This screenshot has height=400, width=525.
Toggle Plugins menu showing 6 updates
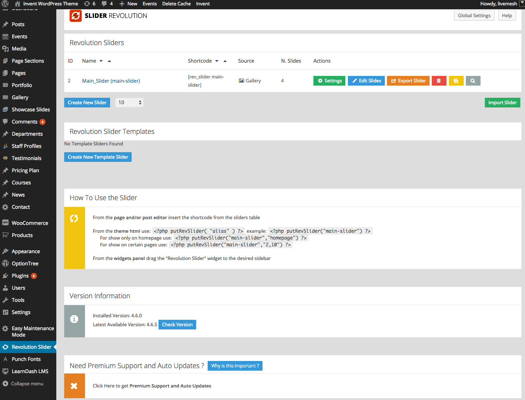click(x=20, y=275)
